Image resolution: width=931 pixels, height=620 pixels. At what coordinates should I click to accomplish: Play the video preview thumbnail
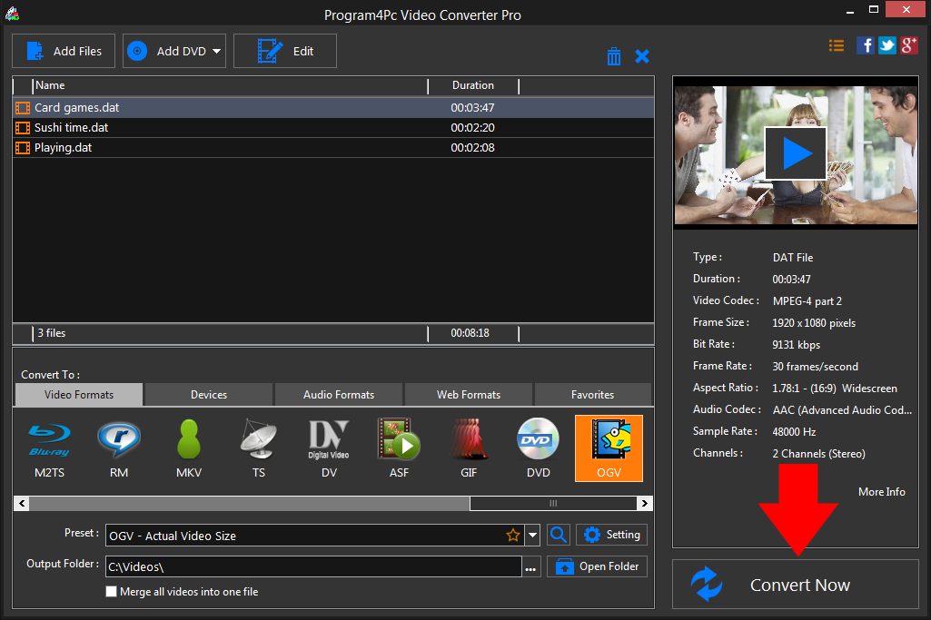pos(795,153)
